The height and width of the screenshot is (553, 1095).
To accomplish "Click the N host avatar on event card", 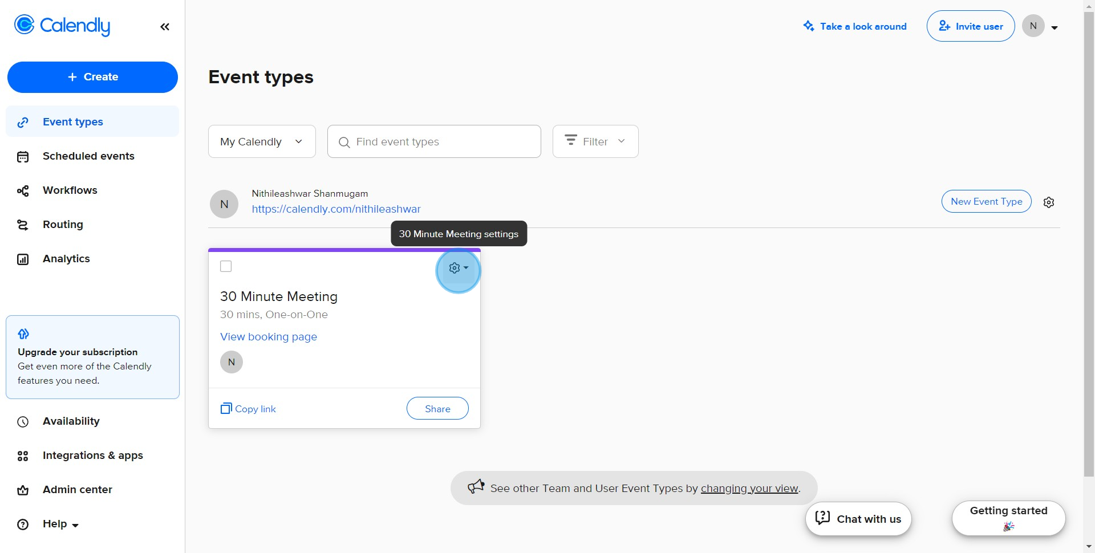I will point(232,362).
